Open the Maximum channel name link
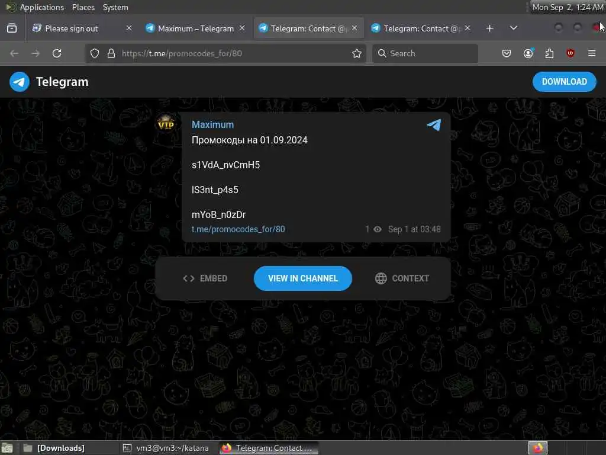The height and width of the screenshot is (455, 606). tap(212, 124)
